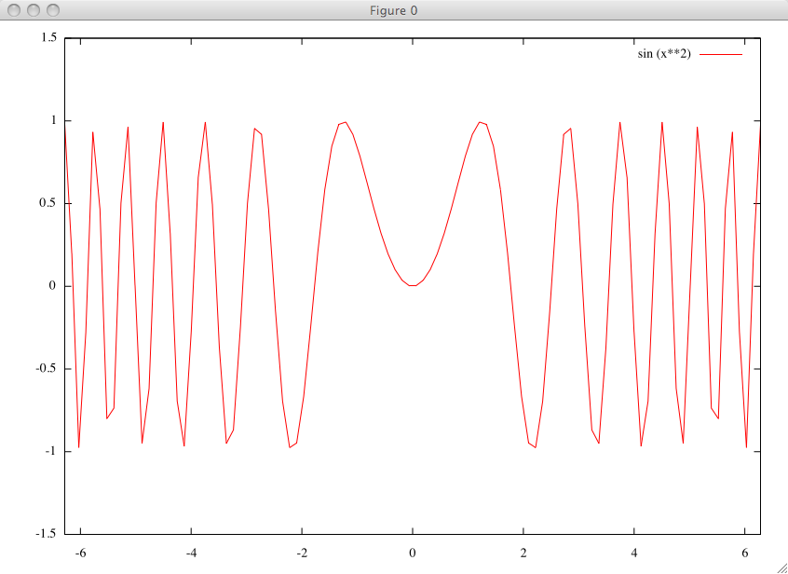Click the x-axis label -2
Image resolution: width=788 pixels, height=574 pixels.
[302, 553]
